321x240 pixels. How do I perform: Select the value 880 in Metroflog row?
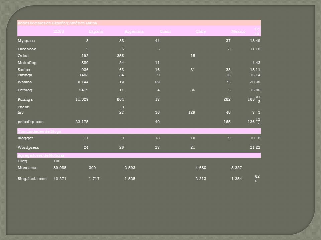click(85, 63)
